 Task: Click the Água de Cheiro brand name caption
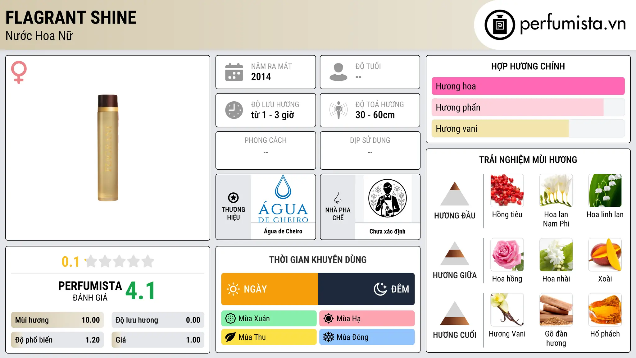(283, 231)
